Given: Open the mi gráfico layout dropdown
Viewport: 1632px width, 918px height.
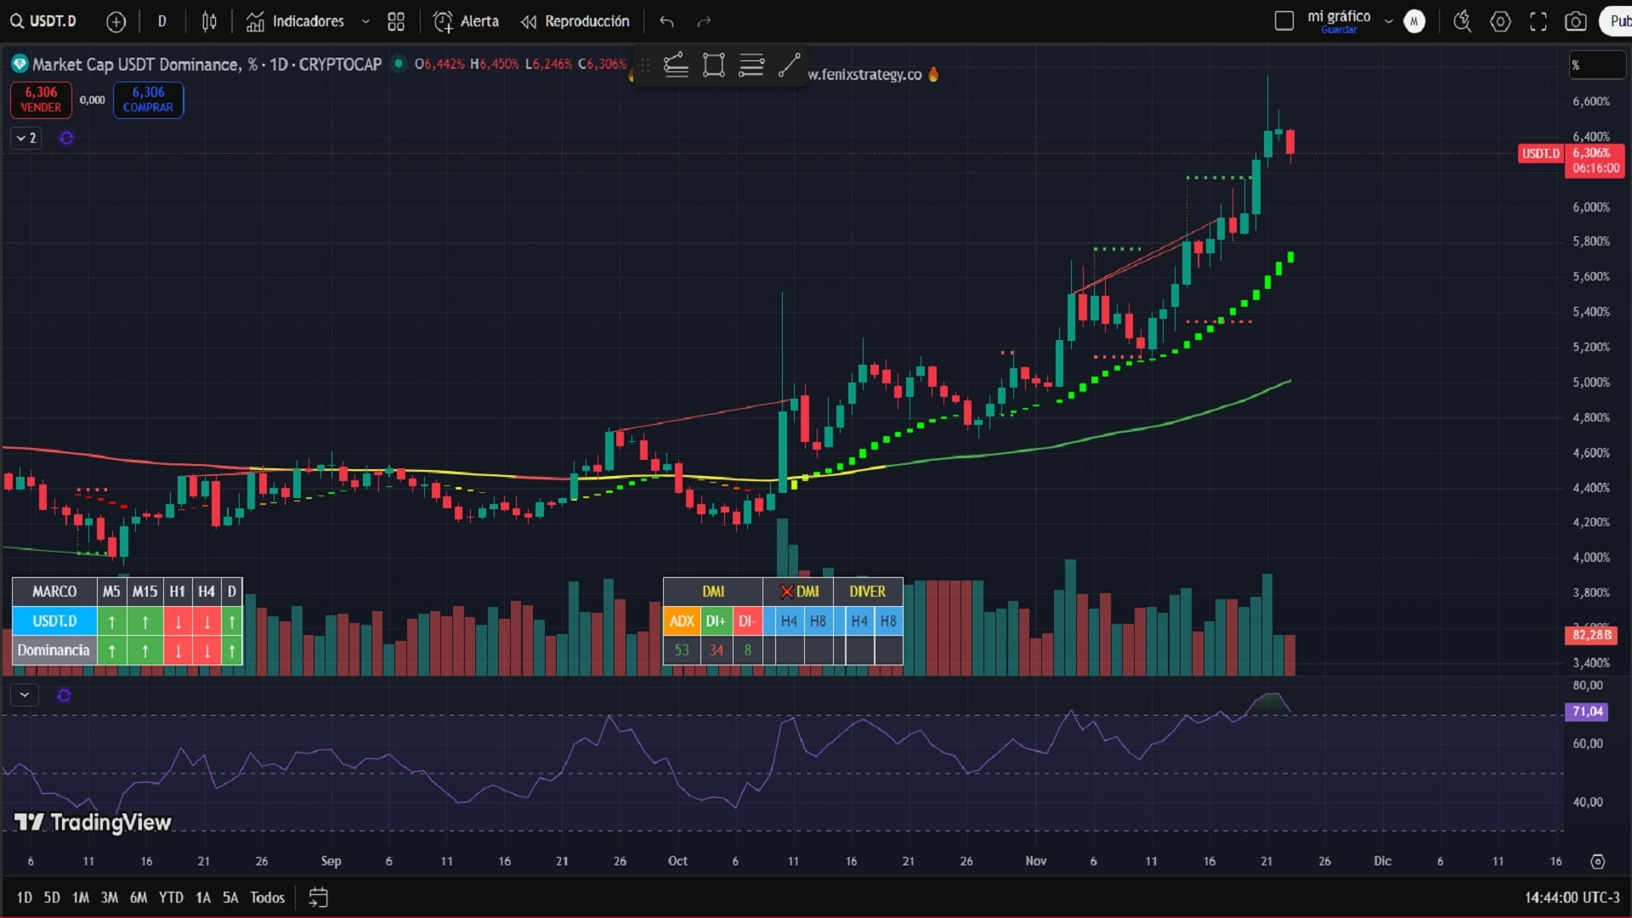Looking at the screenshot, I should coord(1388,21).
